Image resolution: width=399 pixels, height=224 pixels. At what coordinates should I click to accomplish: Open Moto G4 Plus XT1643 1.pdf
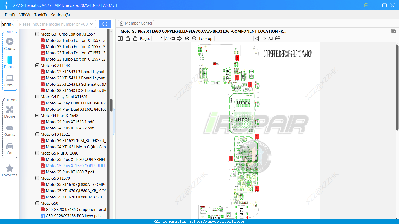pyautogui.click(x=70, y=122)
